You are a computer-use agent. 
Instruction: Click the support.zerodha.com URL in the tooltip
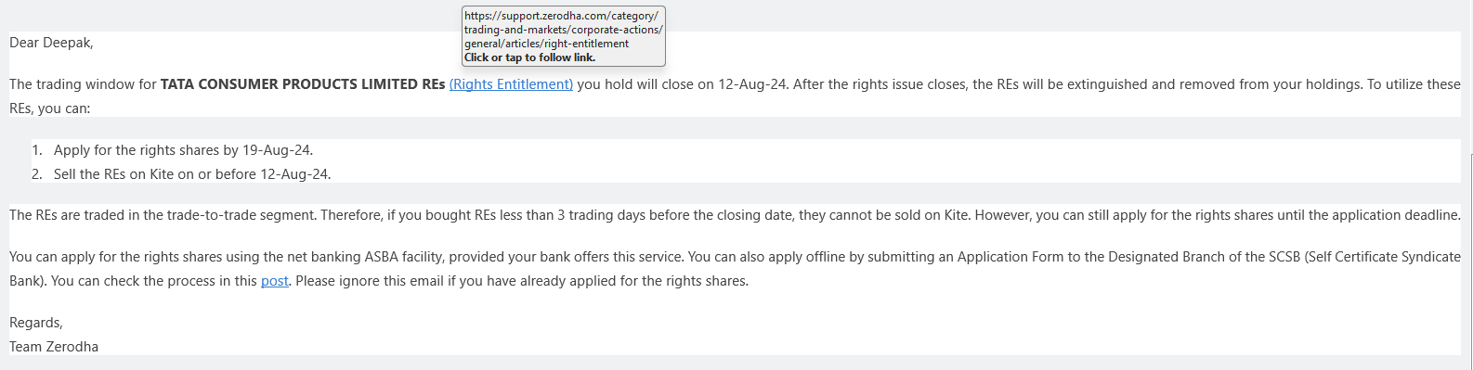pos(563,30)
